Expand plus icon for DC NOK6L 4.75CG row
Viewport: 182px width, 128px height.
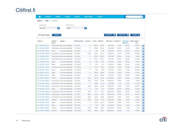143,89
